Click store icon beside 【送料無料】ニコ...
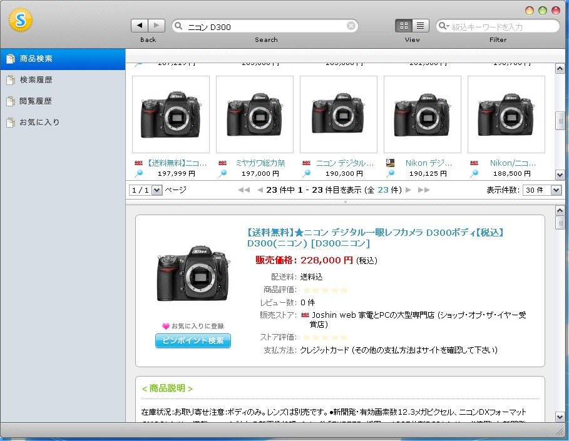569x441 pixels. (x=138, y=163)
